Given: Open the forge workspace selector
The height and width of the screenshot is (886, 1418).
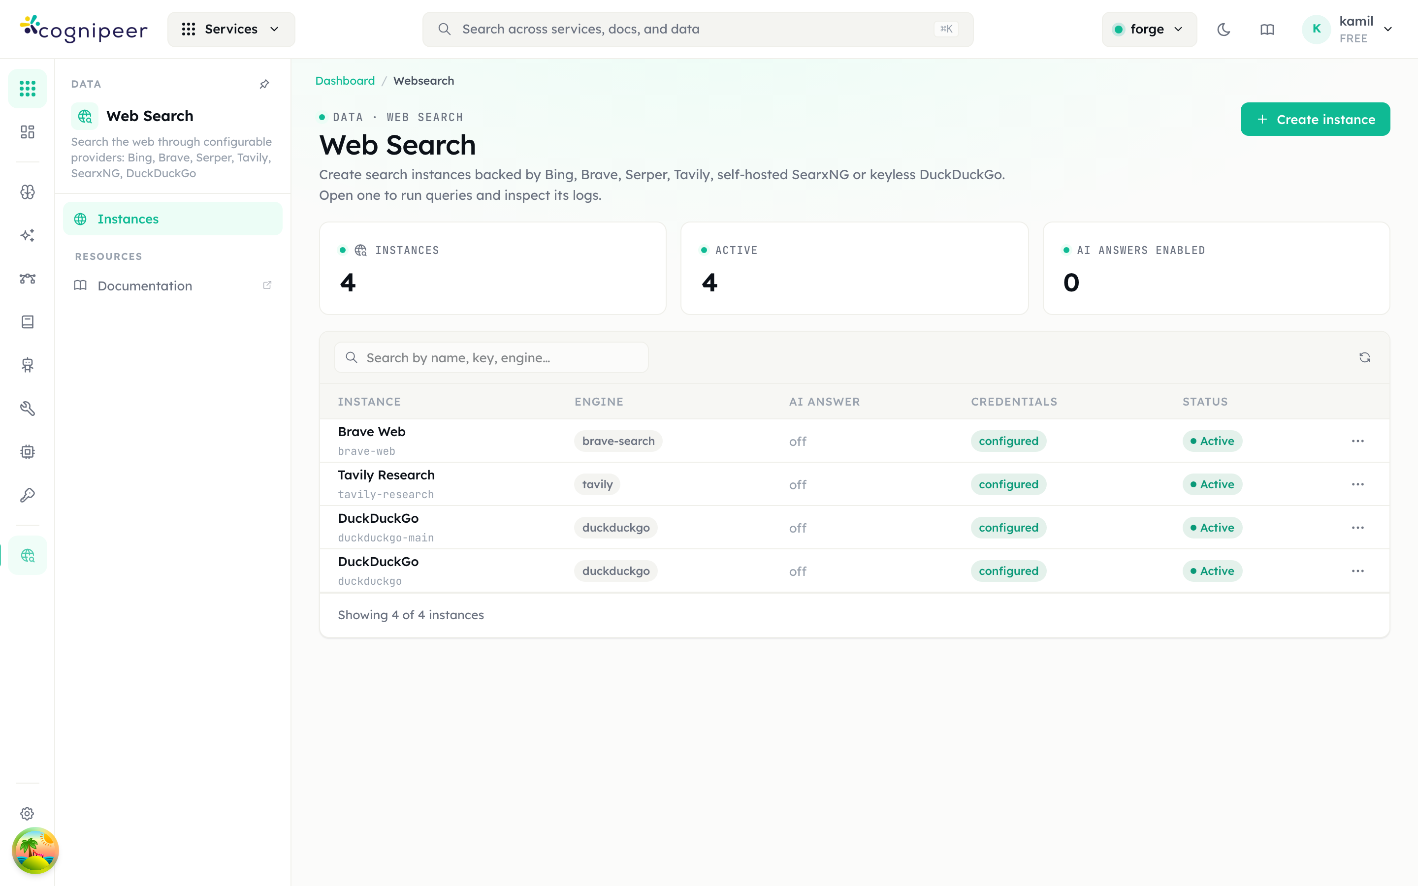Looking at the screenshot, I should click(1149, 30).
